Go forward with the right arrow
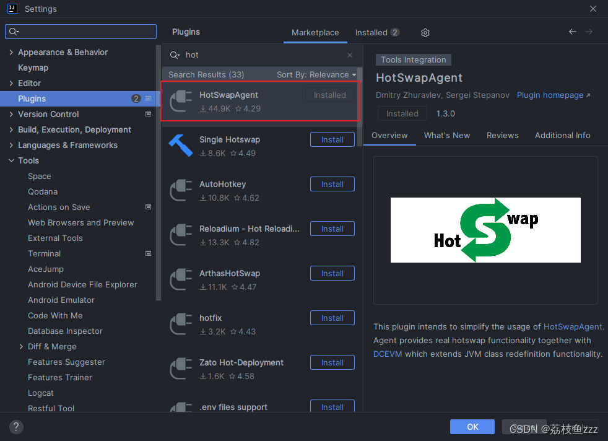Image resolution: width=608 pixels, height=441 pixels. point(589,32)
